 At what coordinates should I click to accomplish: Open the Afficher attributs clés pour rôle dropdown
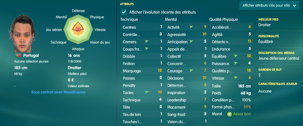point(269,5)
